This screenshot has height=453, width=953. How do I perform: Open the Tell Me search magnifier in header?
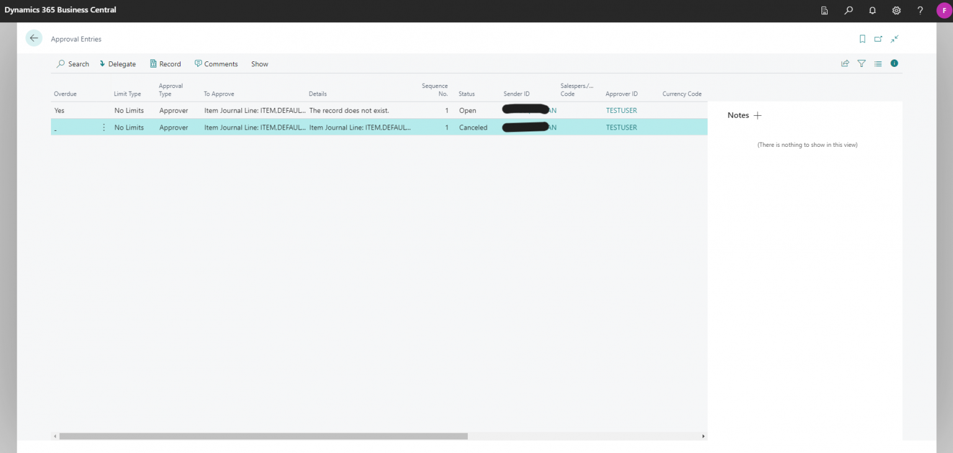click(848, 11)
